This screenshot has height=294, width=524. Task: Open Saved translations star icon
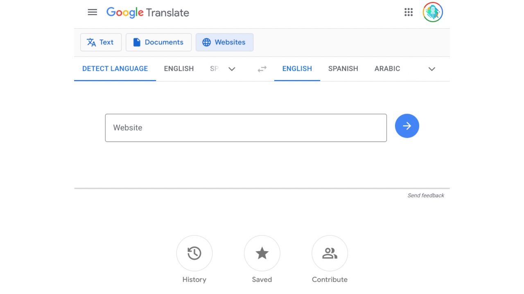pyautogui.click(x=262, y=253)
